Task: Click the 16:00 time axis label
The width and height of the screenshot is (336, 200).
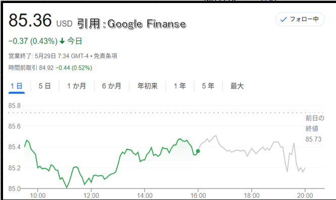Action: 198,195
